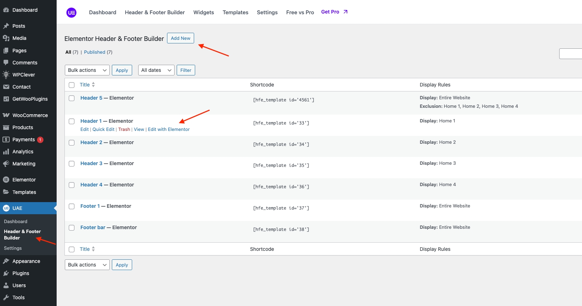Select the Header 5 row checkbox
Screen dimensions: 582x306
pos(72,98)
